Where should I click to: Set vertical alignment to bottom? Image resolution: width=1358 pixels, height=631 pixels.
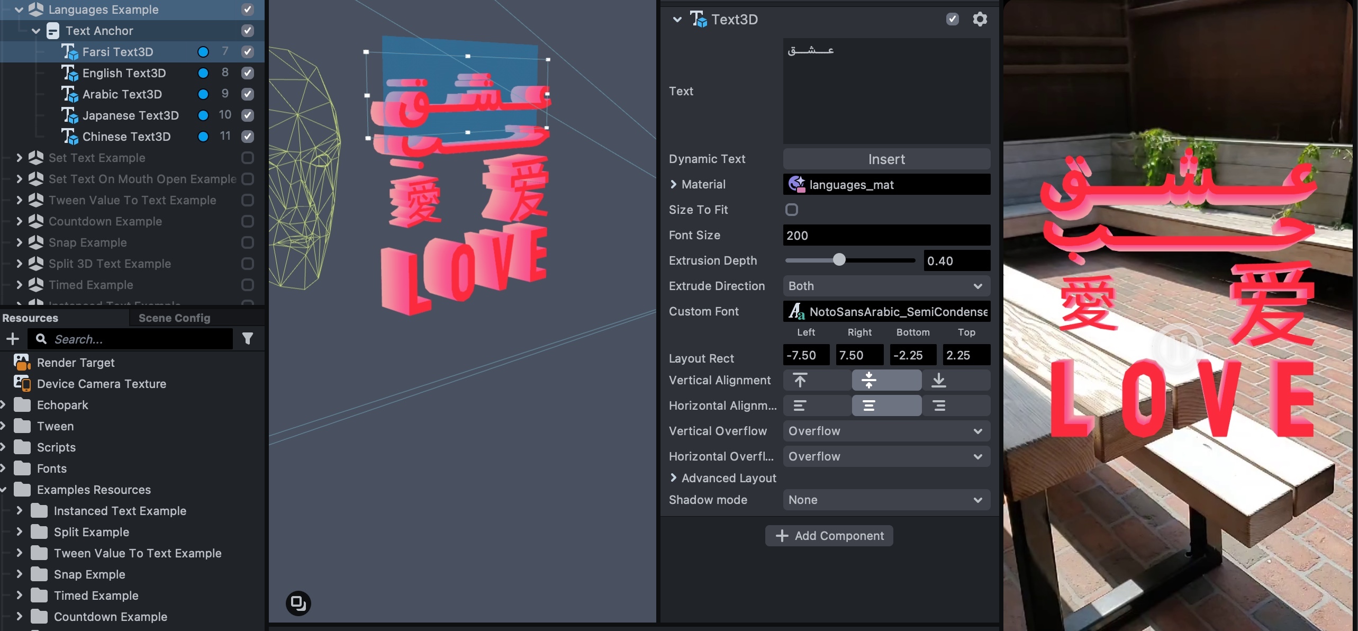coord(938,380)
